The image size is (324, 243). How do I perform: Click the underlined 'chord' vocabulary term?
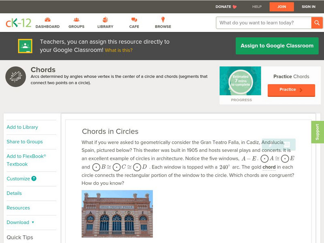click(269, 167)
